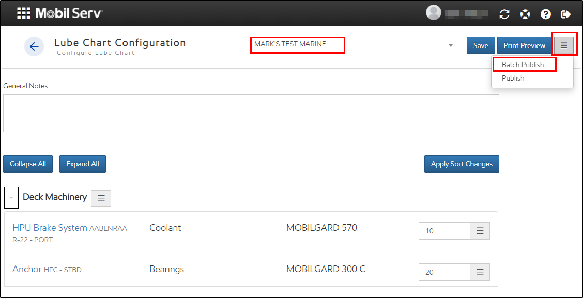
Task: Open the help question mark icon
Action: pos(546,14)
